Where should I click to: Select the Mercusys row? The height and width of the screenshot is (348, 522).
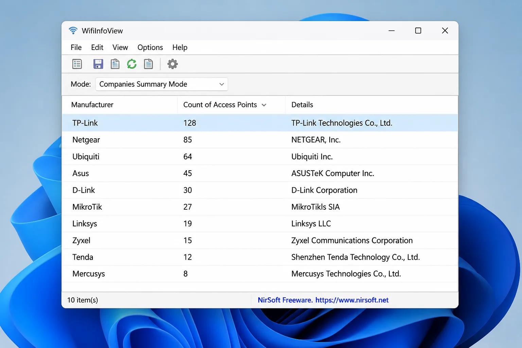(260, 274)
